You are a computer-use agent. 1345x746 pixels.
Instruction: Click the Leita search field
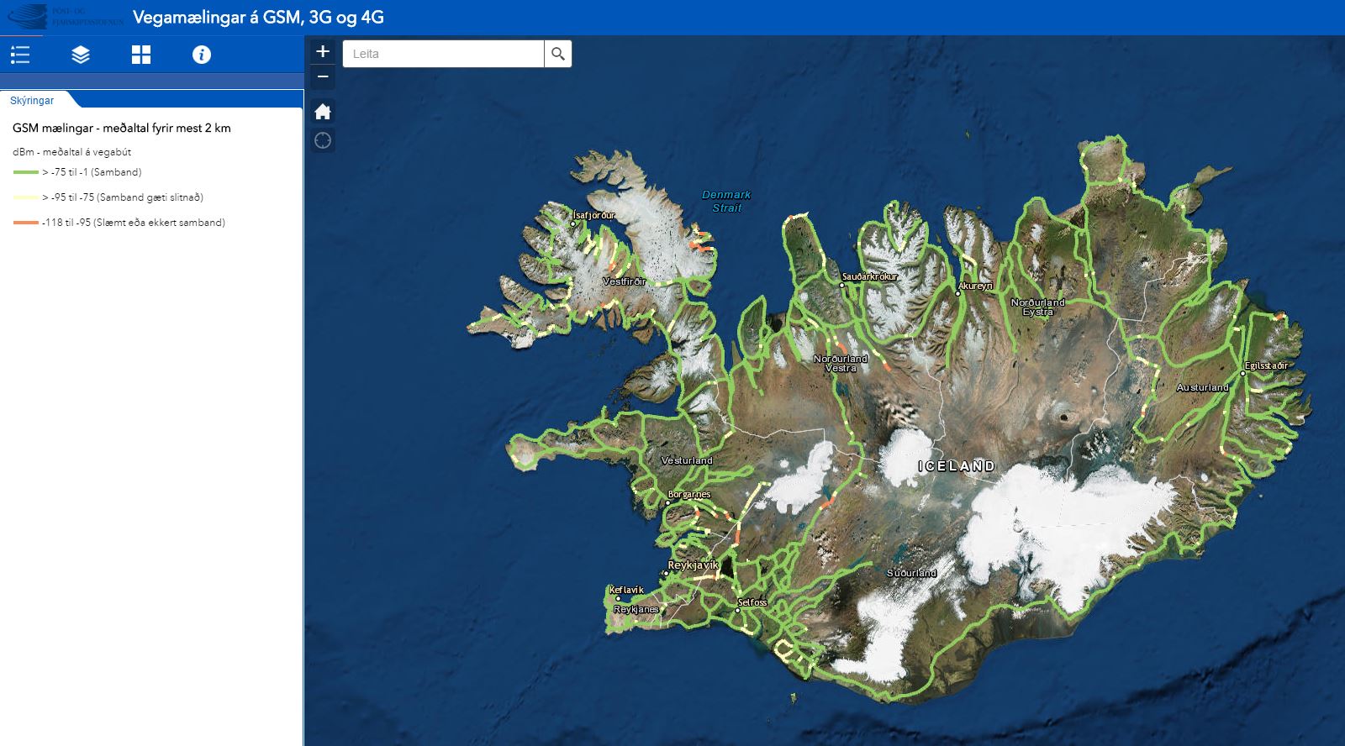pos(444,54)
